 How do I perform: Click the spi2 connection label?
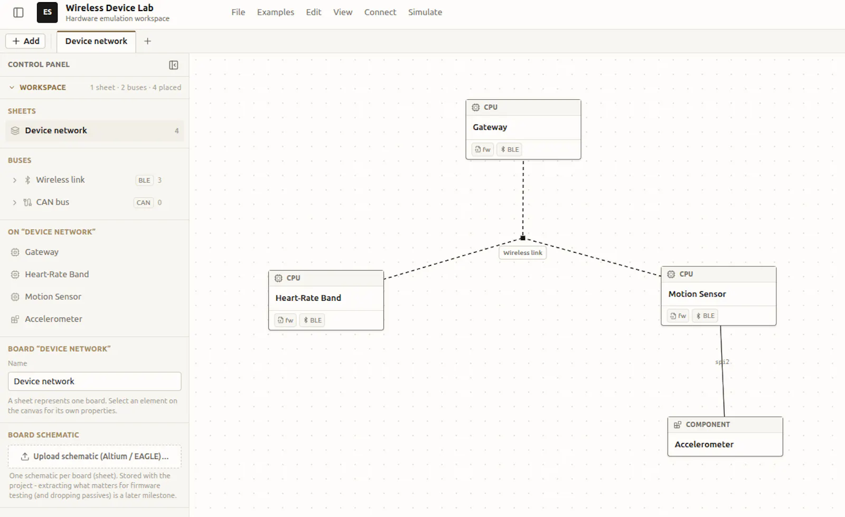coord(722,362)
